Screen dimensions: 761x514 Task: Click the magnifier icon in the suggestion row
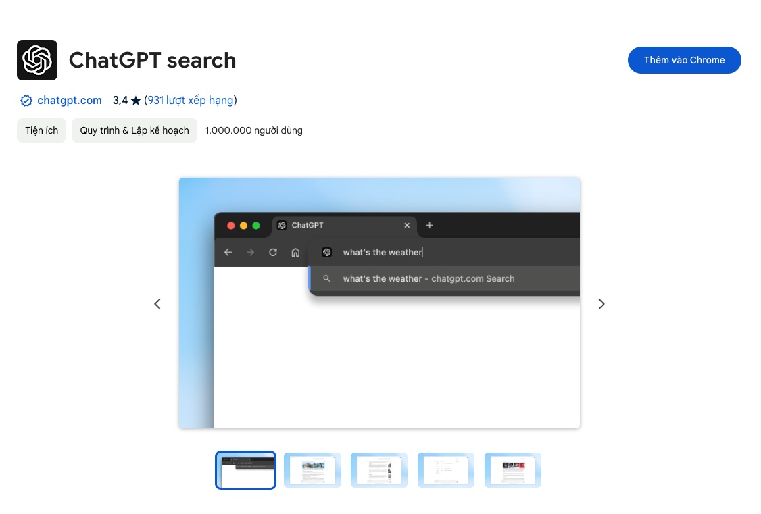tap(326, 278)
